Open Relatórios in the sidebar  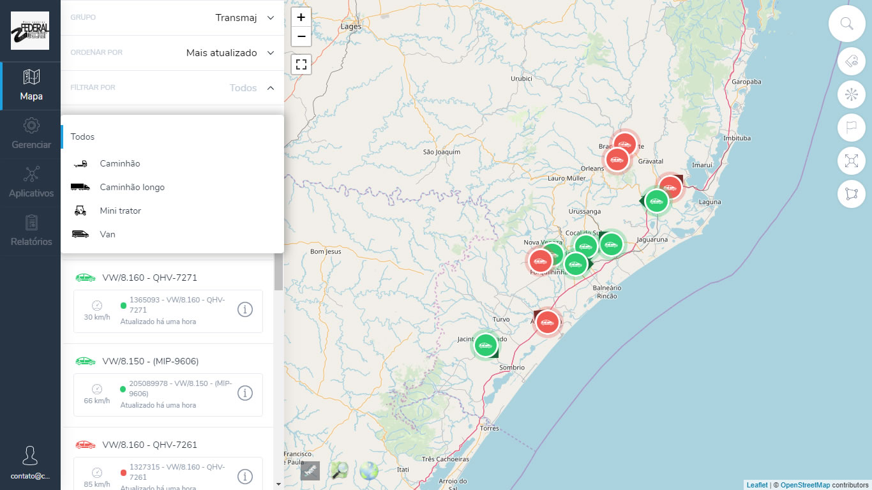[x=31, y=231]
